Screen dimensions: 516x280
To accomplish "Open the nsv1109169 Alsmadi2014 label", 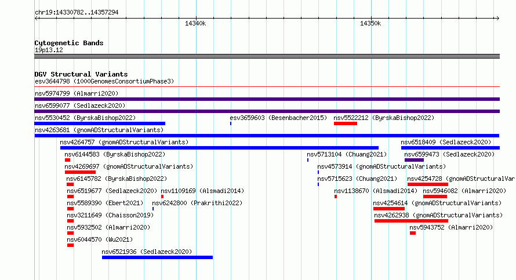I will (202, 191).
